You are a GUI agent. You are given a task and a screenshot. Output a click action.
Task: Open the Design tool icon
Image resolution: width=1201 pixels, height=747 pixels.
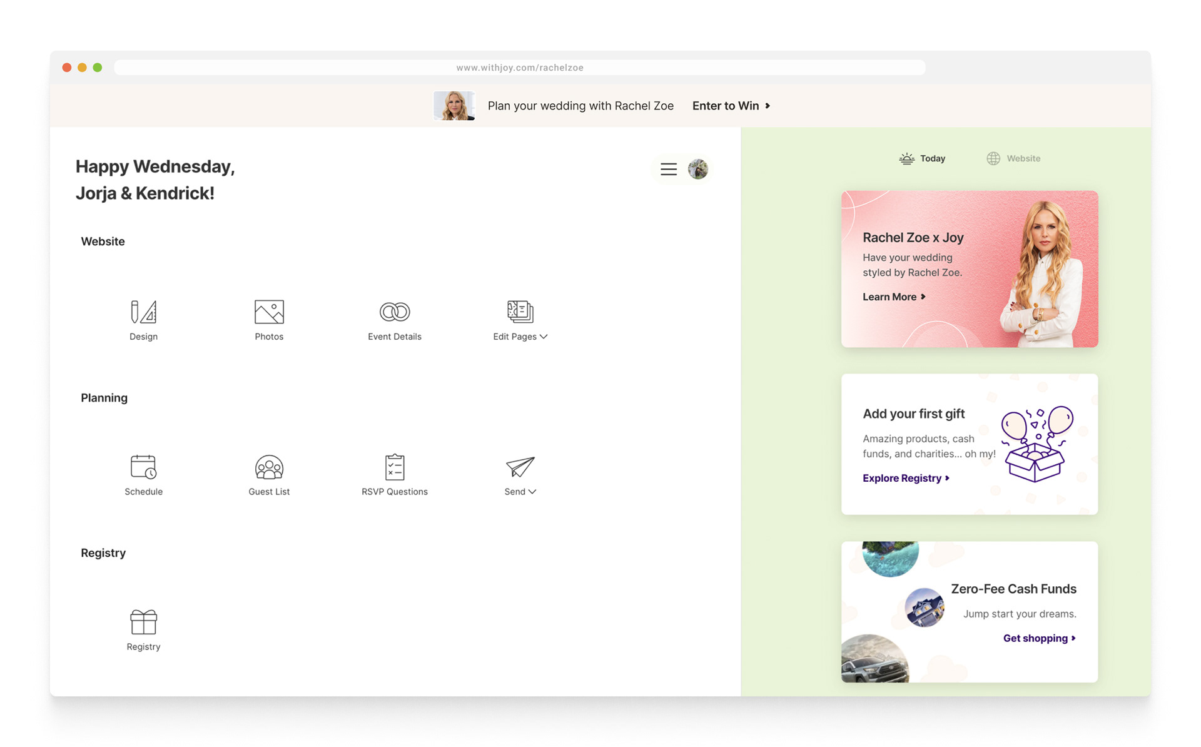pos(143,312)
